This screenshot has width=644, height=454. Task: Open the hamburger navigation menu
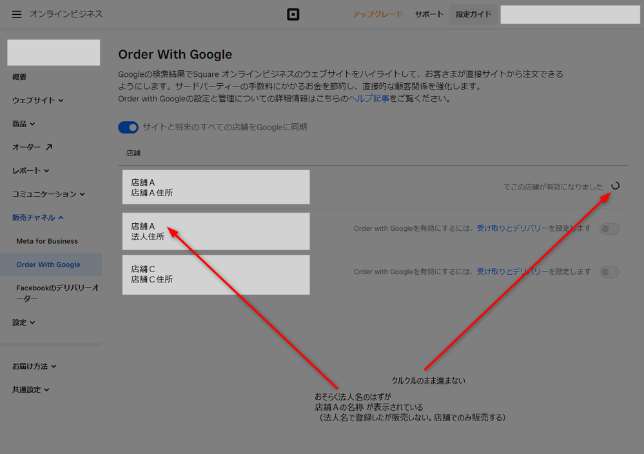(17, 14)
